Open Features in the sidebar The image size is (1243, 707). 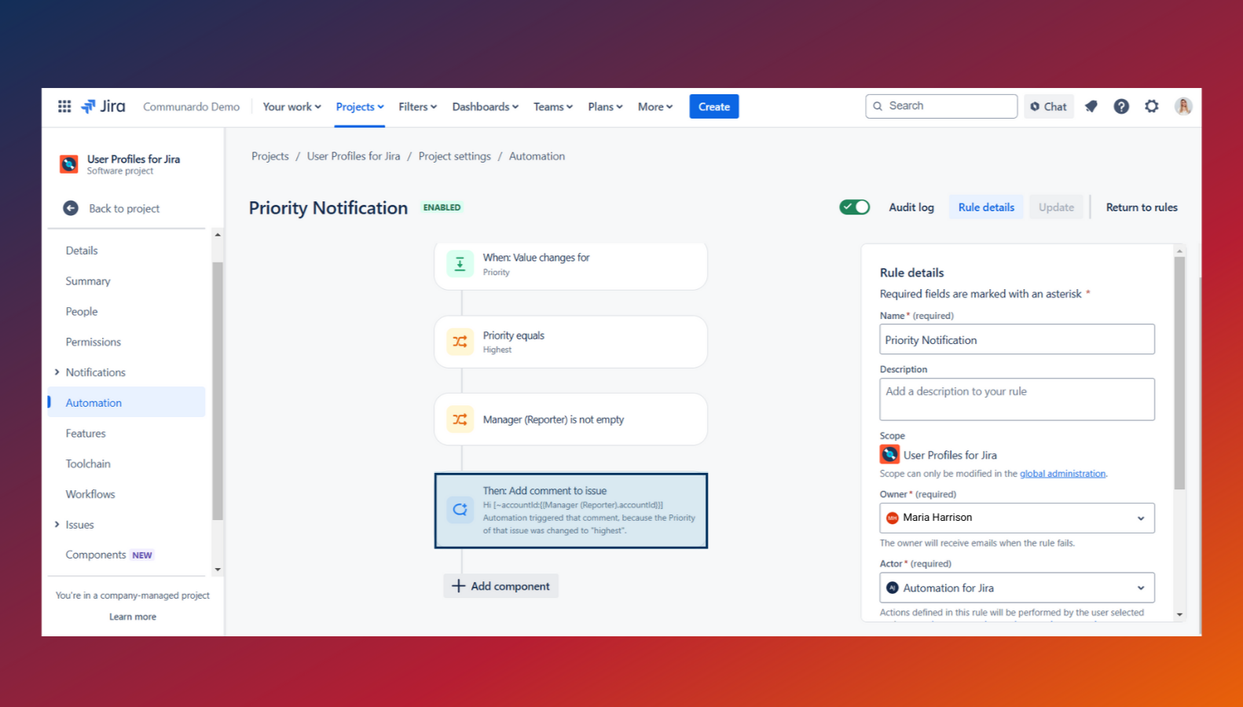(x=86, y=434)
